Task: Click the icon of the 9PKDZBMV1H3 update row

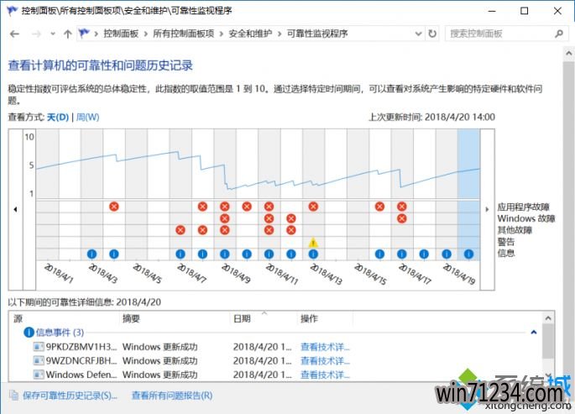Action: point(38,347)
